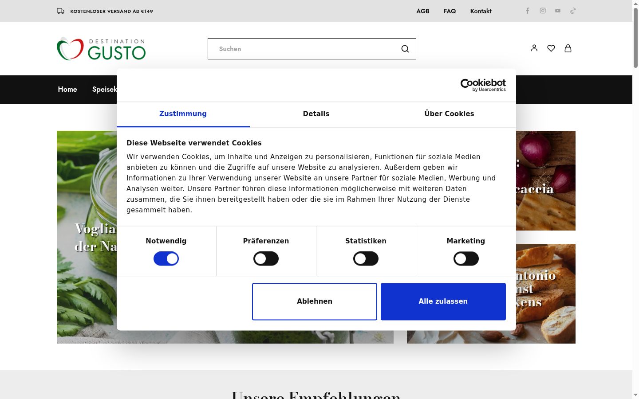The image size is (639, 399).
Task: Open the Cookiebot logo link
Action: click(483, 85)
